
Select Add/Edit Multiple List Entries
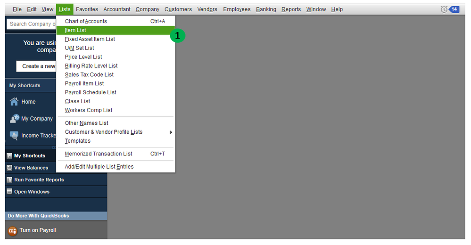pyautogui.click(x=116, y=167)
